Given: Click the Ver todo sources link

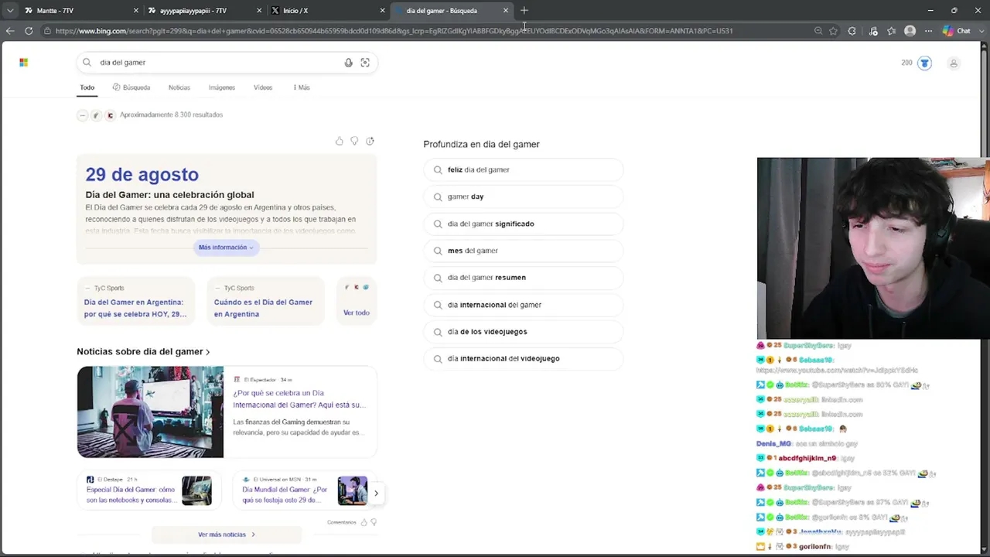Looking at the screenshot, I should (357, 313).
